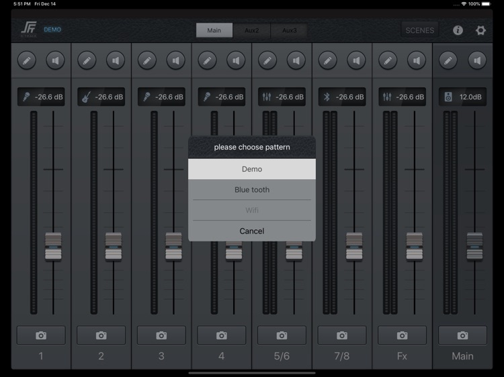Click Fx channel mixer level display

[403, 97]
